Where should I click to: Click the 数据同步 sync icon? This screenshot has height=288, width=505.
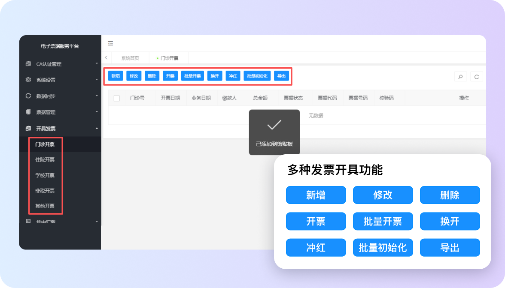coord(28,96)
